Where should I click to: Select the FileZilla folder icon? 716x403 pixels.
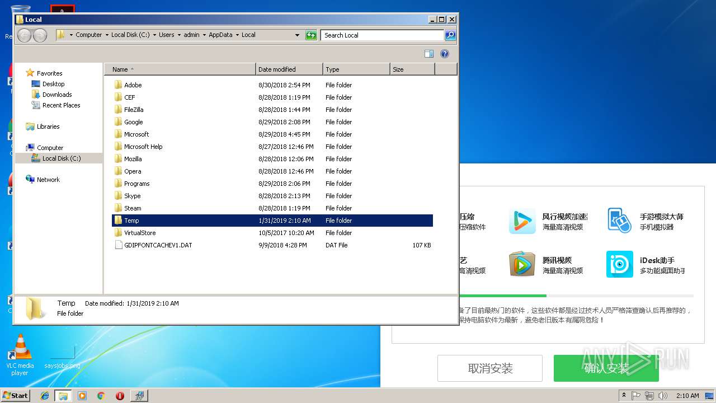point(118,110)
